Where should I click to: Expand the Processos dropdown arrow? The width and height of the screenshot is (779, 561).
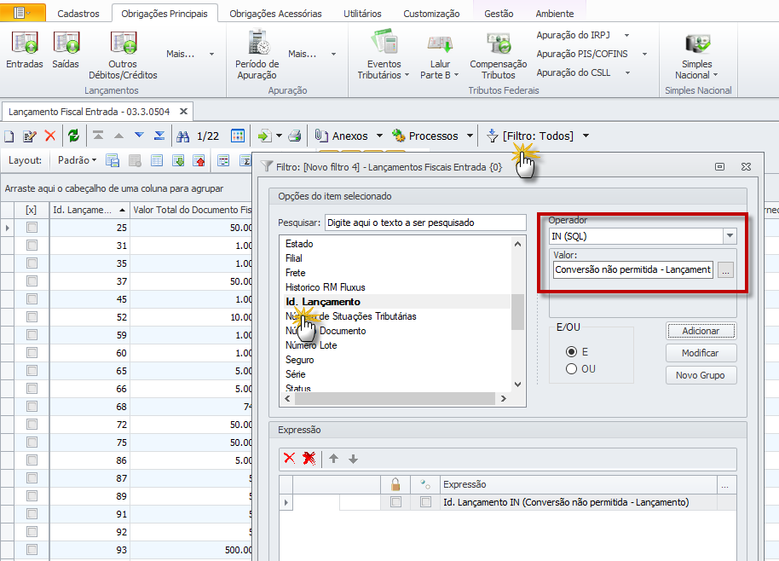point(470,136)
